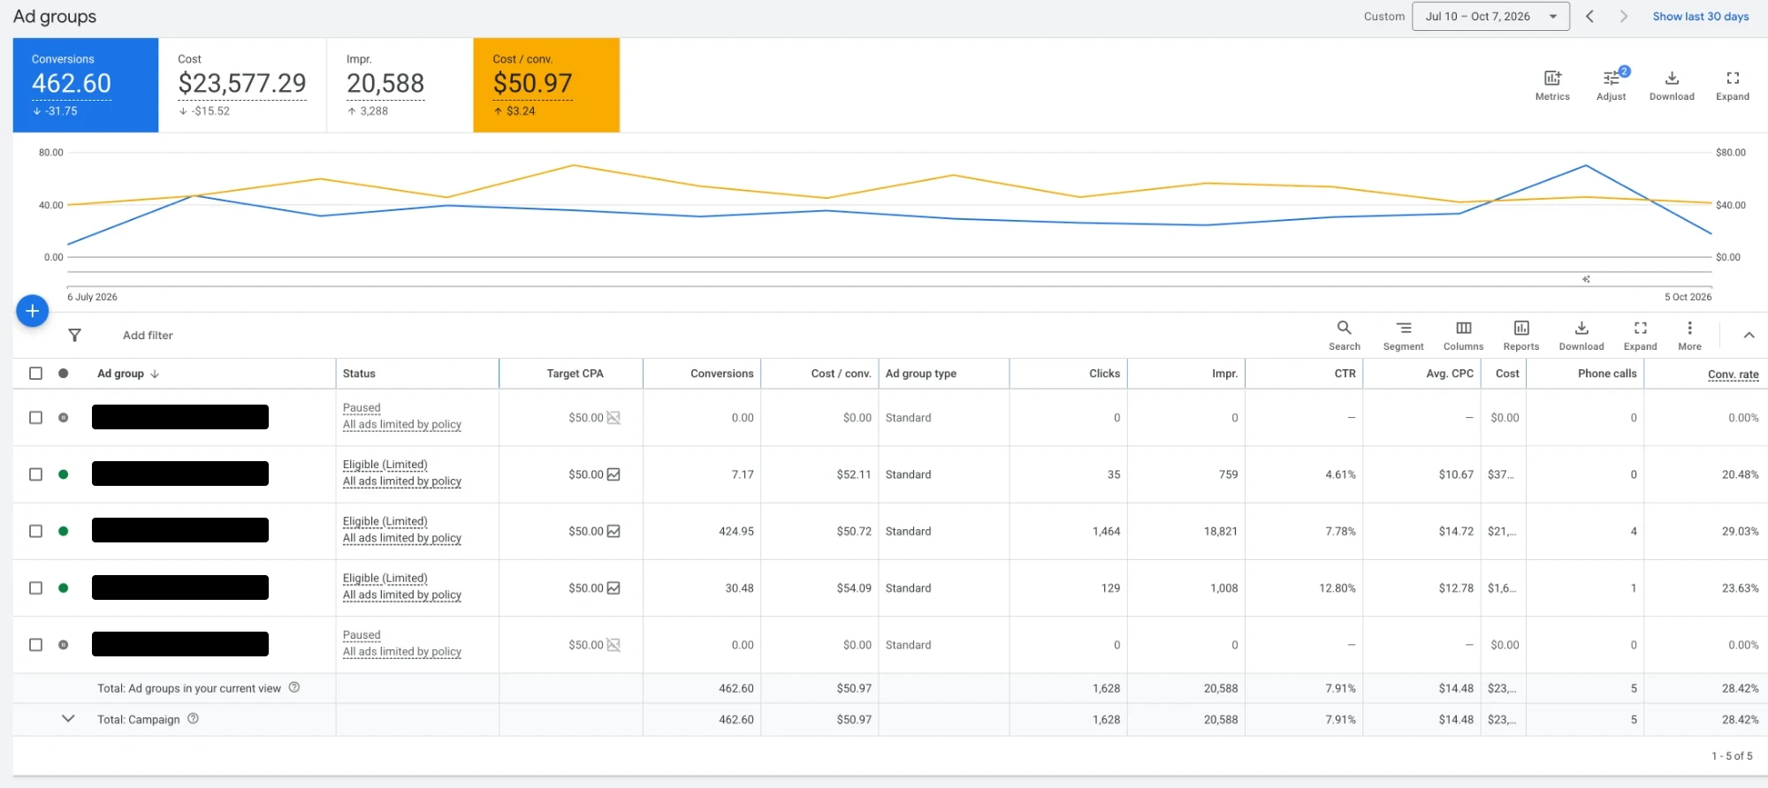
Task: Open Eligible (Limited) status in the $52.11 row
Action: [x=385, y=465]
